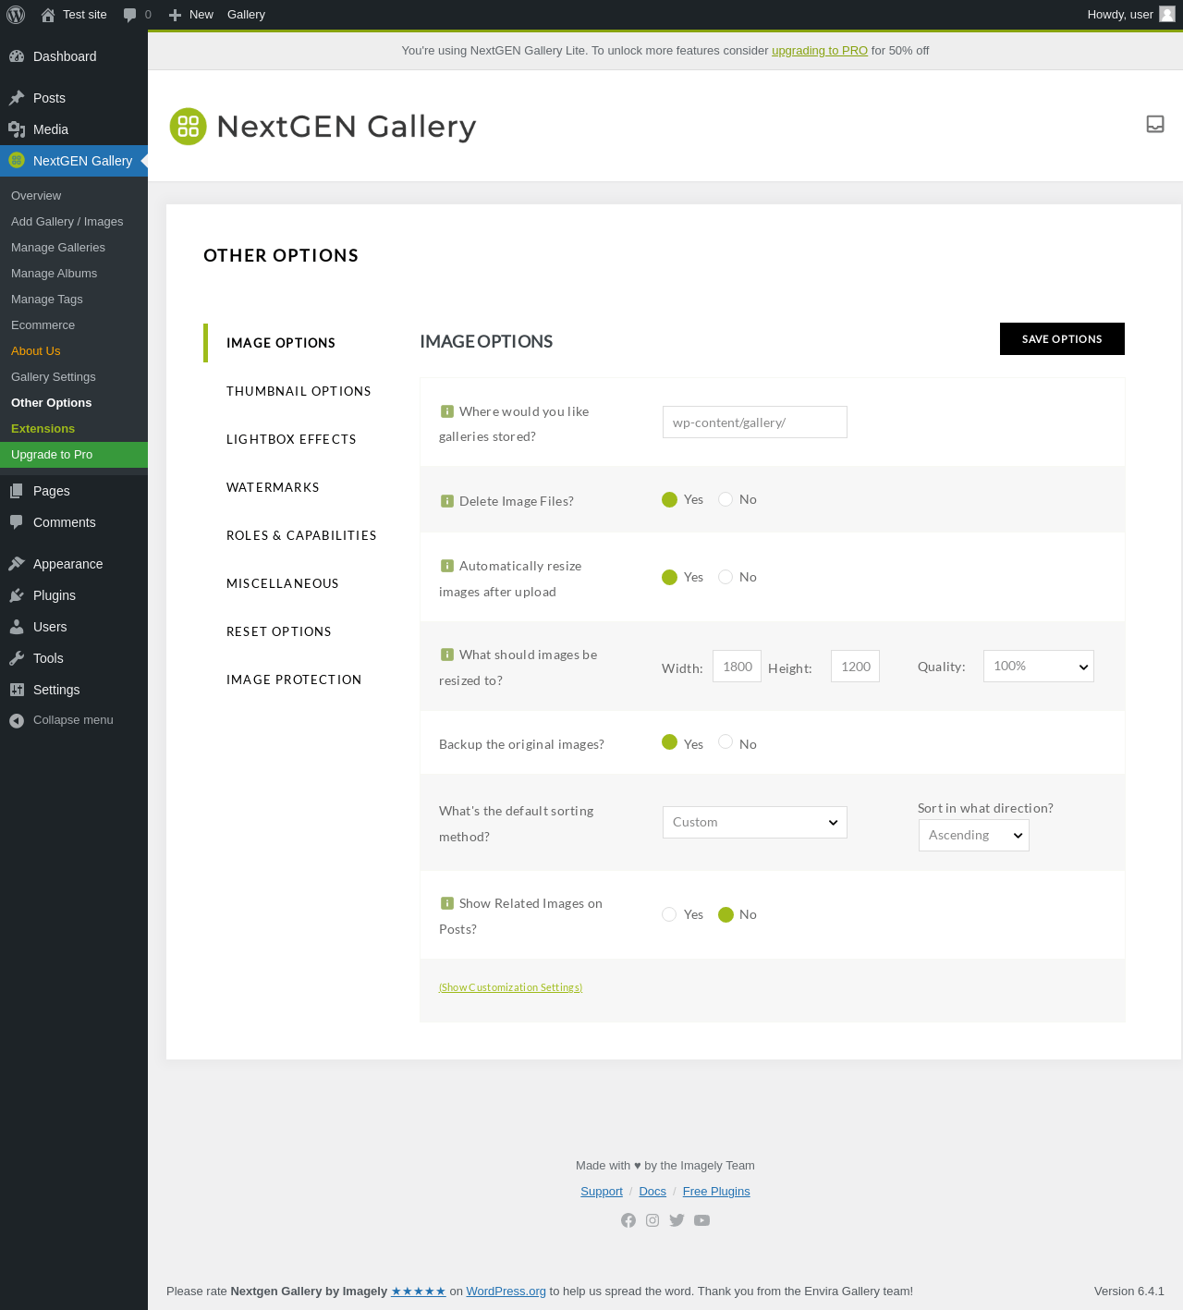Open the Facebook footer icon
The width and height of the screenshot is (1183, 1310).
(x=628, y=1220)
